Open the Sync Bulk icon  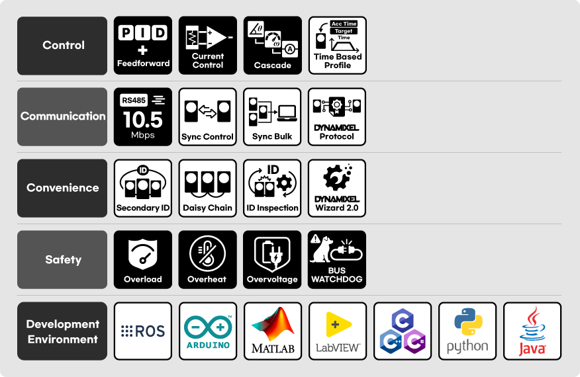272,117
